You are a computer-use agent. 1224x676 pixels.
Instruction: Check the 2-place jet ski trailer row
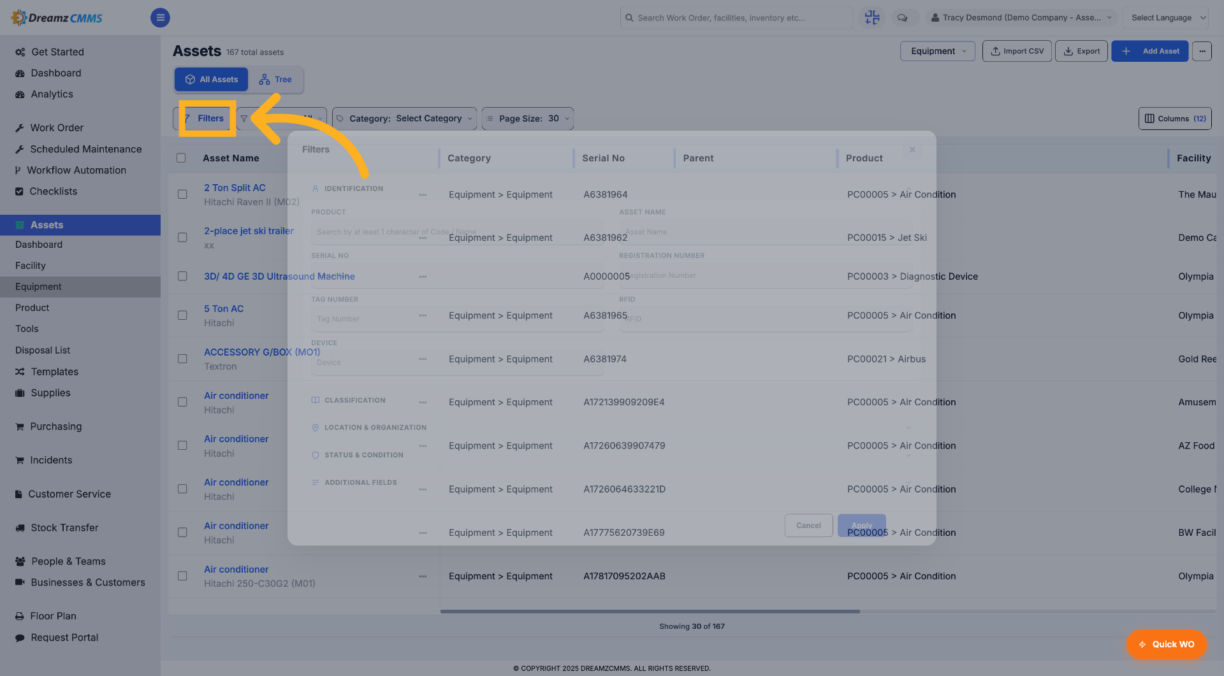click(x=182, y=238)
